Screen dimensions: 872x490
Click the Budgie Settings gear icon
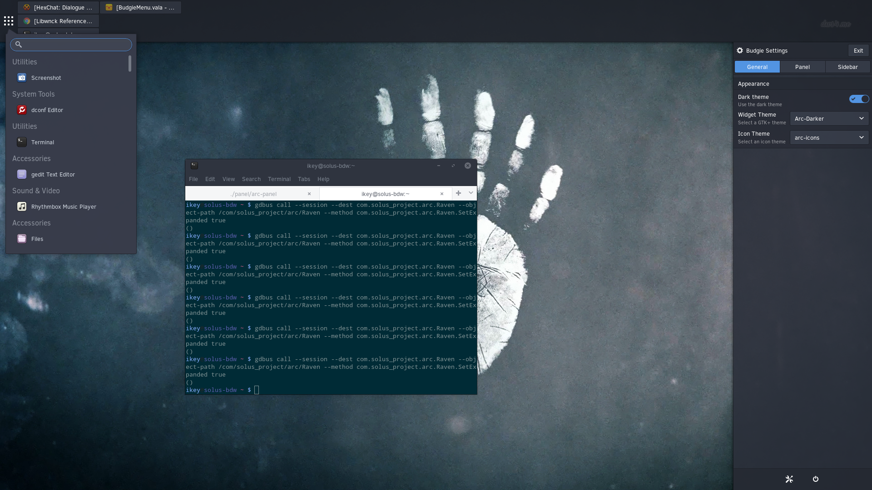point(740,50)
